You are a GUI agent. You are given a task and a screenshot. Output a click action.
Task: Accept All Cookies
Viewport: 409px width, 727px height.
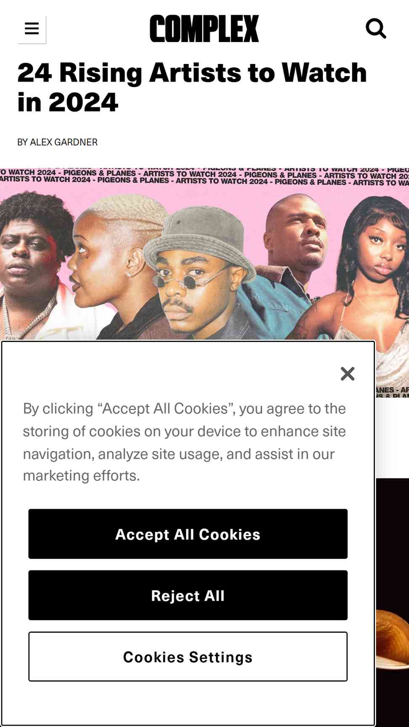188,534
